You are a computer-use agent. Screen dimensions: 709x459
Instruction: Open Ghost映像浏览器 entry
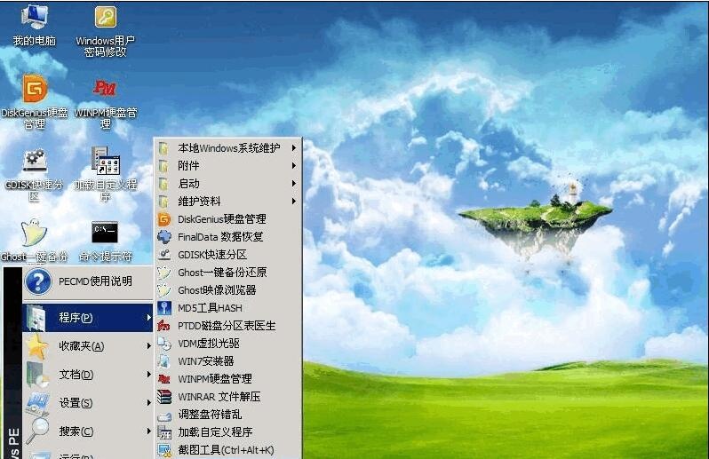(x=227, y=290)
